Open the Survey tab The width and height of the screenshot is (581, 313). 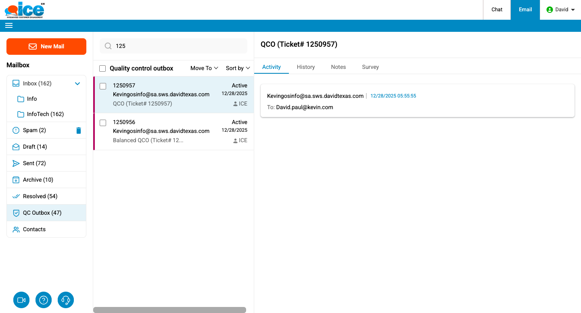[370, 67]
